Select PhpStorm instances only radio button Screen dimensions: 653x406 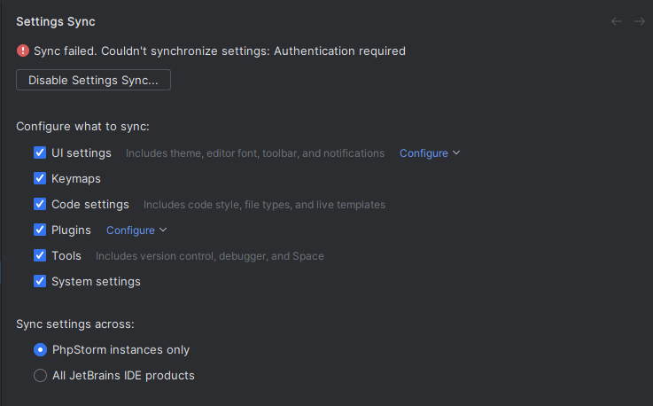pyautogui.click(x=40, y=350)
